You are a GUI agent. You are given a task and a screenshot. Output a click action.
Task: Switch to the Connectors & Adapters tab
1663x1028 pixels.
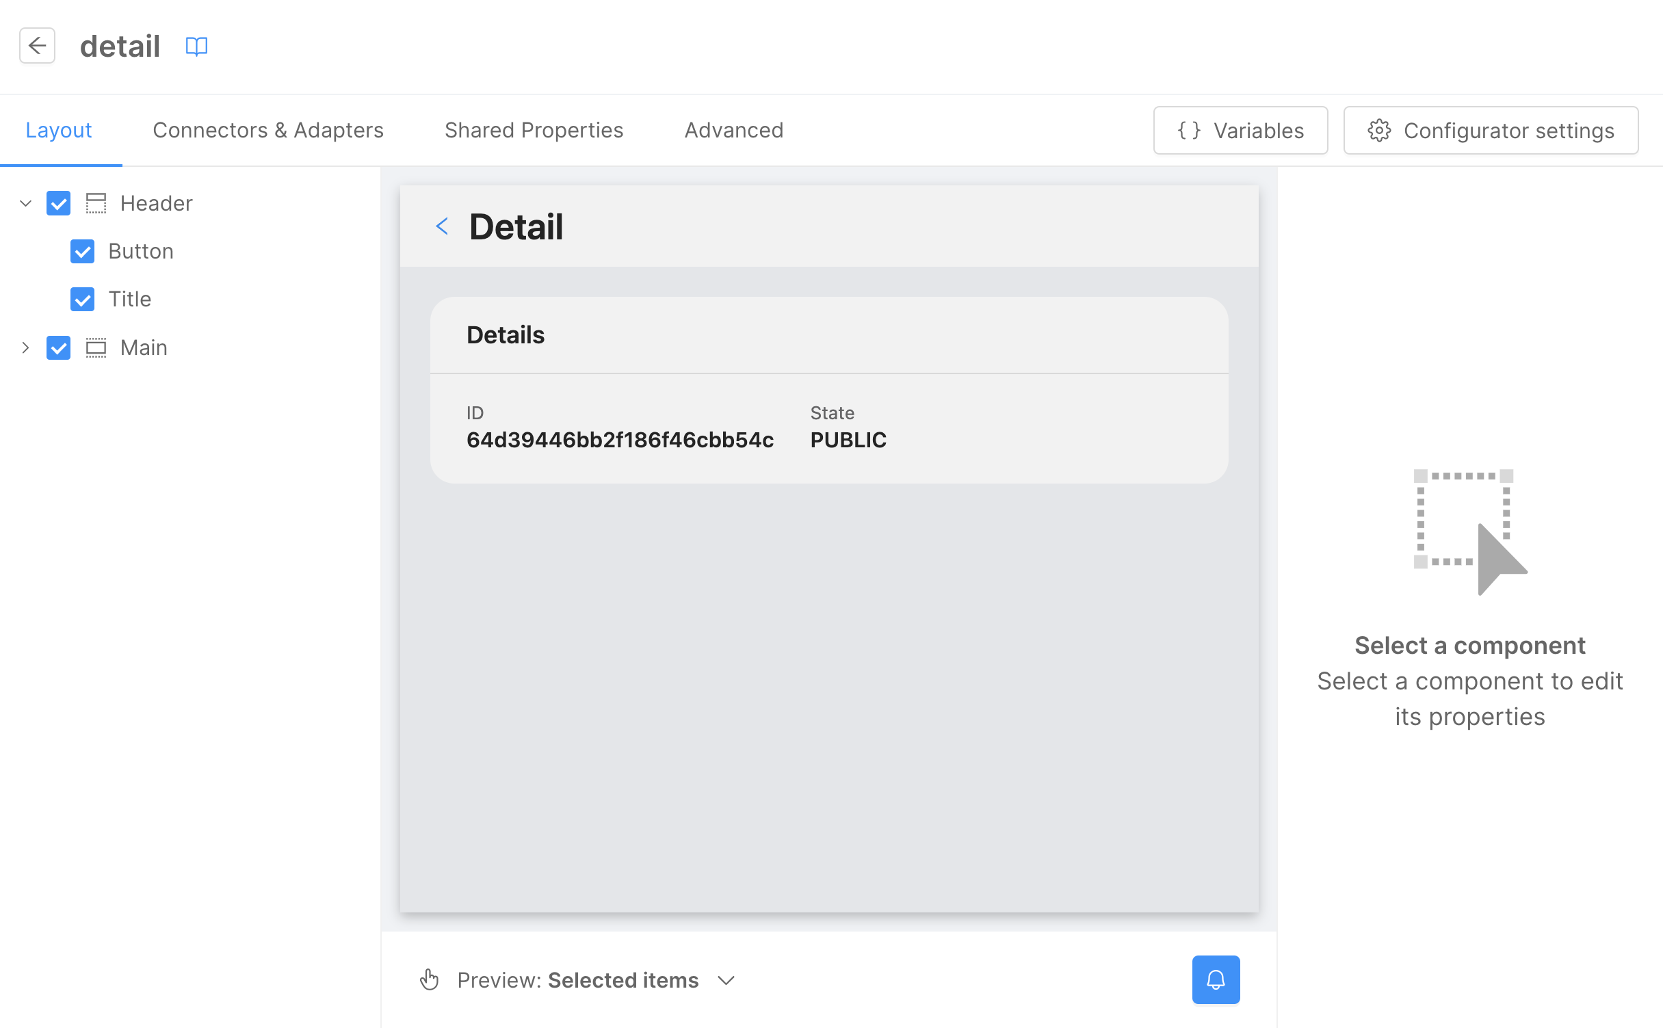click(x=267, y=130)
